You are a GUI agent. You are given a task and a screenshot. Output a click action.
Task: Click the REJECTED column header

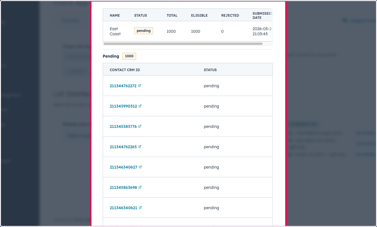[230, 15]
